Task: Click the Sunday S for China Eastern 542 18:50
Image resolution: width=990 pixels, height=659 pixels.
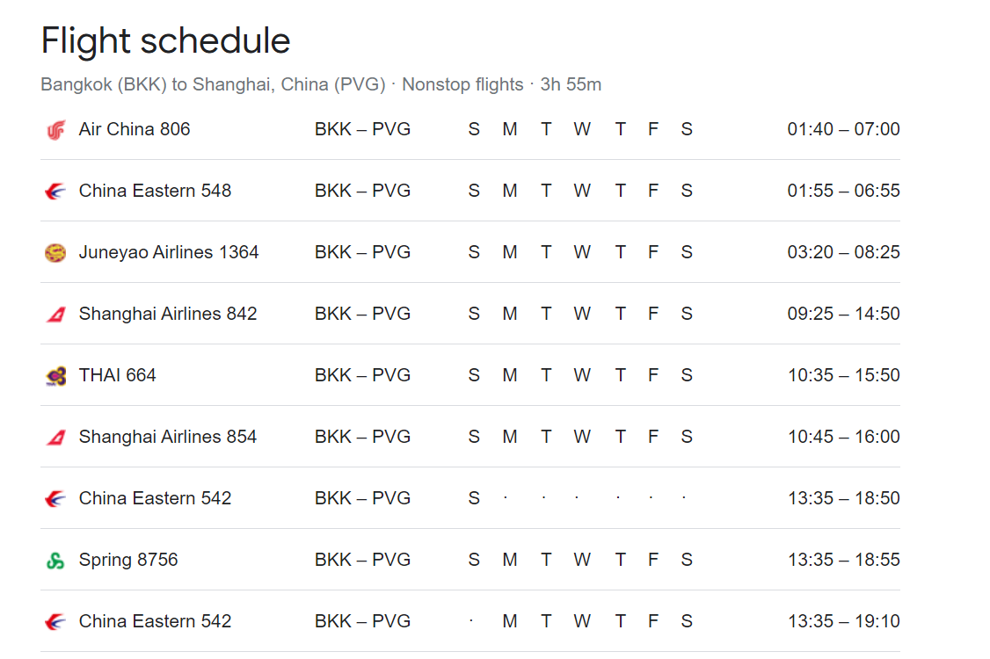Action: pos(474,499)
